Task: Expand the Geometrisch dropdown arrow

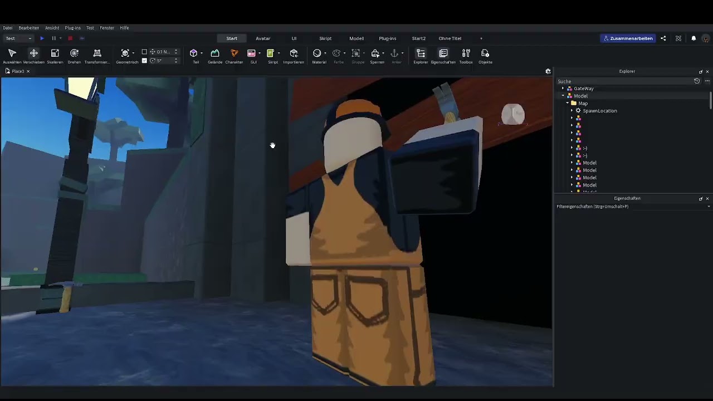Action: [x=133, y=53]
